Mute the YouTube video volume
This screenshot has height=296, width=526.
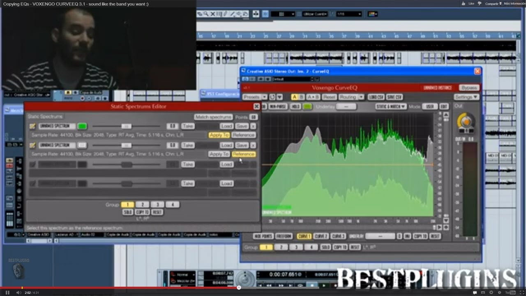click(18, 292)
